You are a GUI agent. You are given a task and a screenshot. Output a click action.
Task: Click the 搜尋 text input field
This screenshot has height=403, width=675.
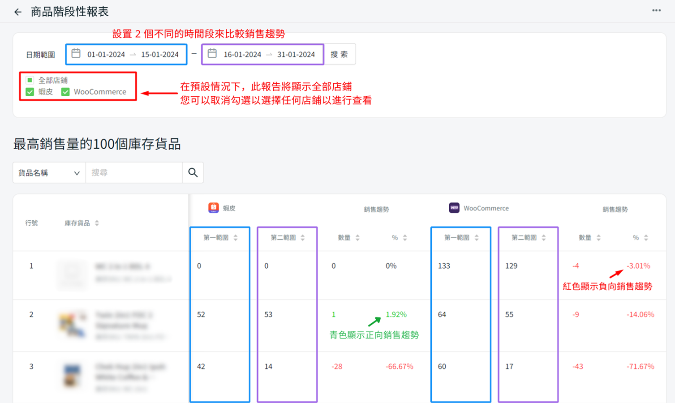134,173
